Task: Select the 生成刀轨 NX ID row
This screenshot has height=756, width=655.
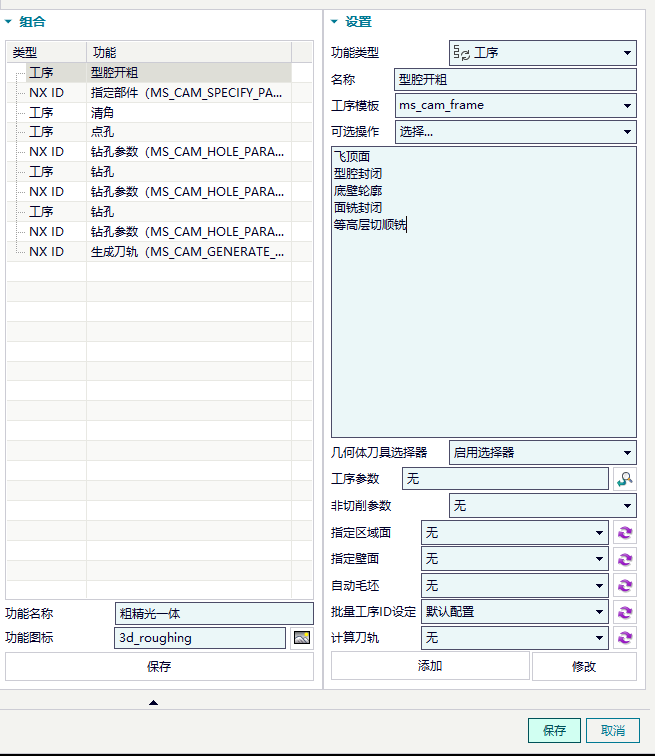Action: point(149,252)
